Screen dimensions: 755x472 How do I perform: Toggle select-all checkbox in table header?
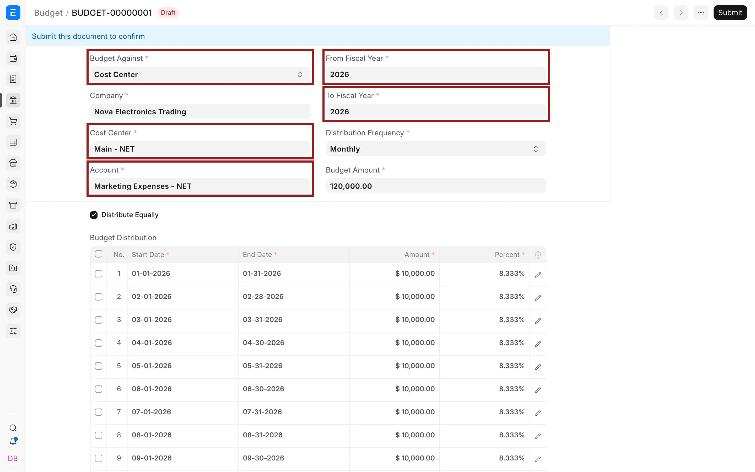coord(99,254)
